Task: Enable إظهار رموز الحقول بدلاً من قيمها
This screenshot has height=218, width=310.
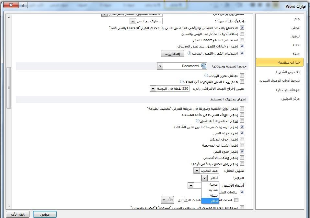Action: 242,164
